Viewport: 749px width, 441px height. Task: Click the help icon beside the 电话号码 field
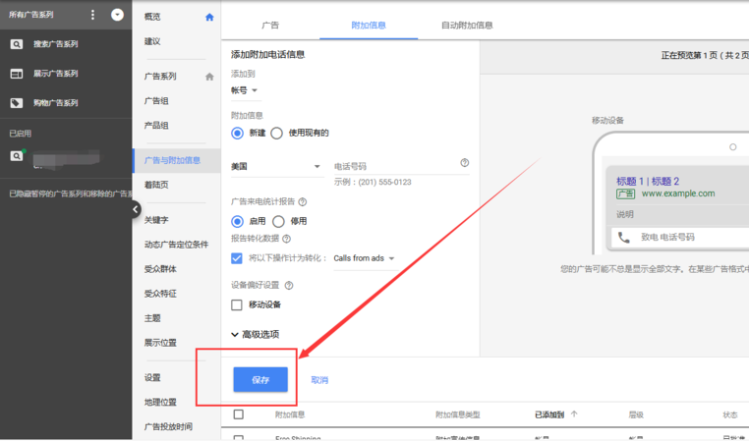(464, 163)
